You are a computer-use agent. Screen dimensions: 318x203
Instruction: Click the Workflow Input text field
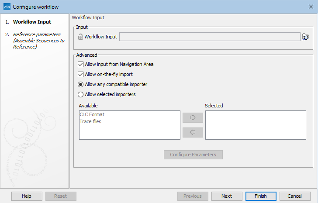point(209,37)
